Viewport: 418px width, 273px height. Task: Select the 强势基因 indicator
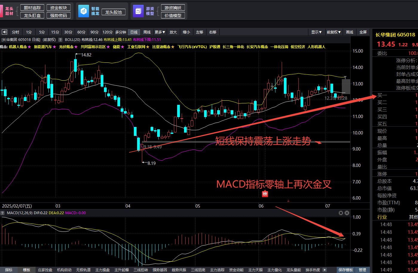pyautogui.click(x=160, y=270)
